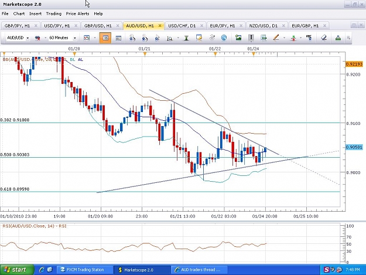Toggle the highlighted orange chart mode button

pyautogui.click(x=105, y=38)
